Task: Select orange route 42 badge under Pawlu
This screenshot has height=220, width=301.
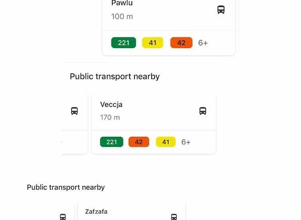Action: coord(181,43)
